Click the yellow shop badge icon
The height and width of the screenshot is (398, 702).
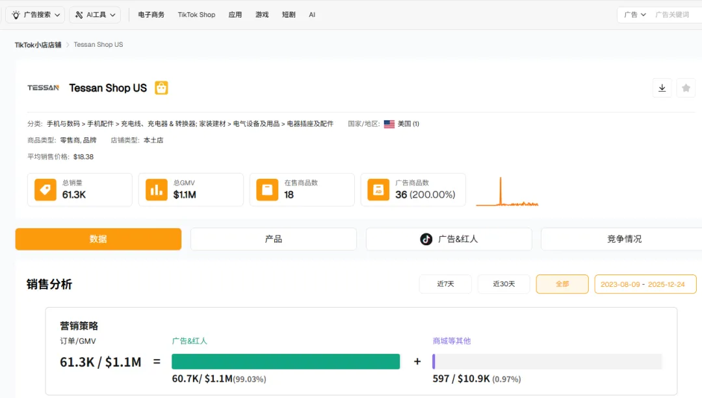[x=161, y=88]
